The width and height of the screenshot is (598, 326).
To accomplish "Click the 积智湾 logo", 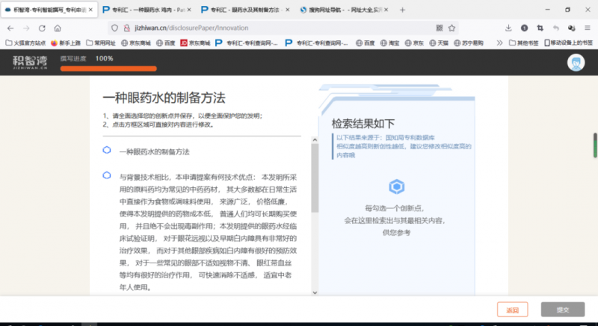I will (x=30, y=62).
